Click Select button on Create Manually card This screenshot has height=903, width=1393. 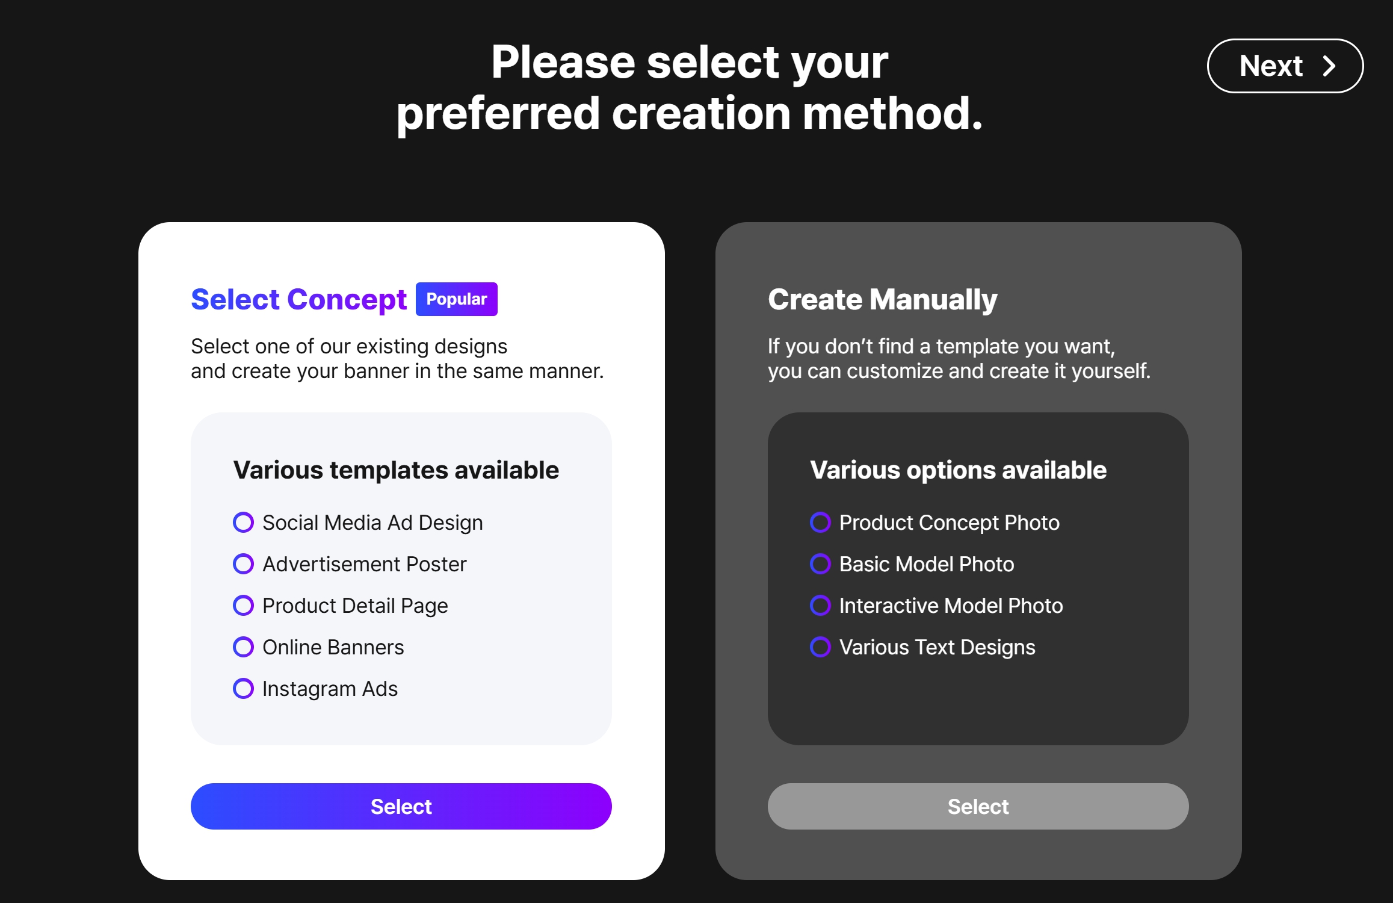[978, 806]
